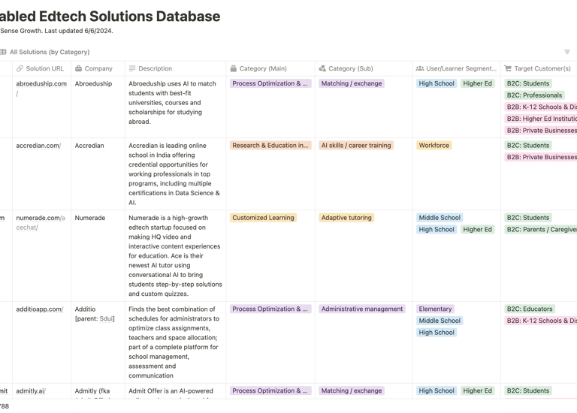
Task: Follow the additioapp.com URL
Action: (x=40, y=309)
